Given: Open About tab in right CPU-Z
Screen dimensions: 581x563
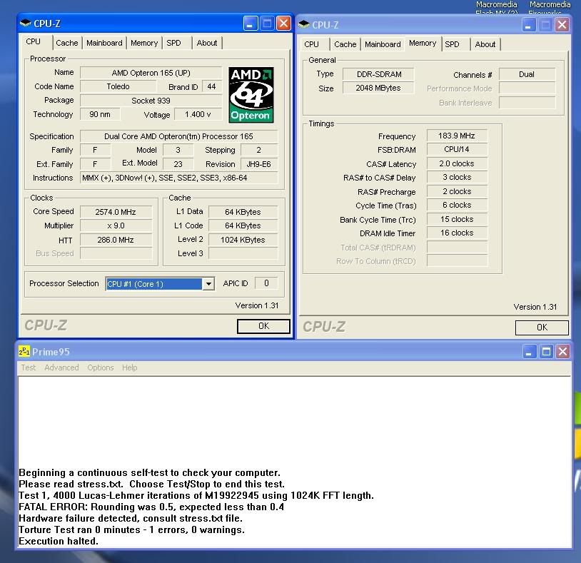Looking at the screenshot, I should pyautogui.click(x=485, y=44).
